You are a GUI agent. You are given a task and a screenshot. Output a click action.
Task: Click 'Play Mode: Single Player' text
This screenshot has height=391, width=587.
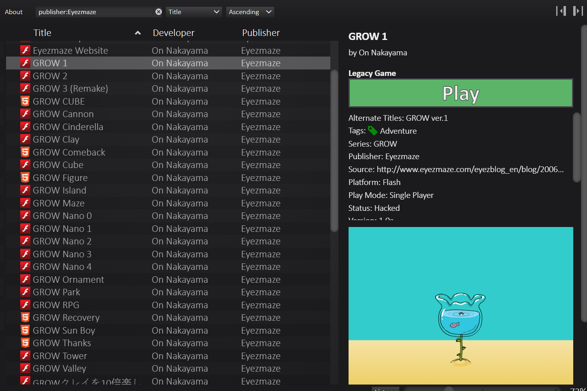391,195
